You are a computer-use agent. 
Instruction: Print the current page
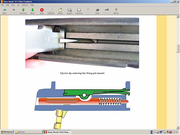[x=97, y=11]
